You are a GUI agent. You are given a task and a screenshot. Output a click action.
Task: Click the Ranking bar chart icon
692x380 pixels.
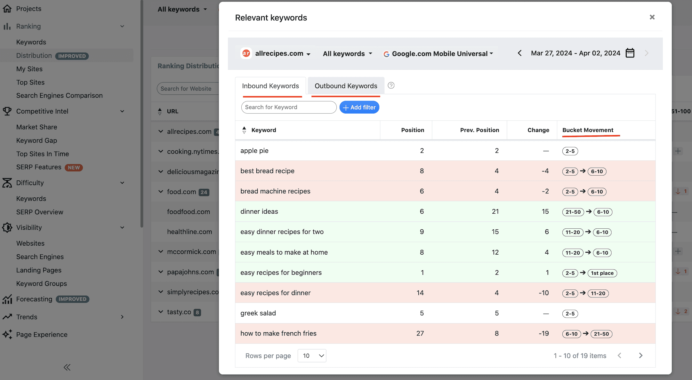coord(7,26)
